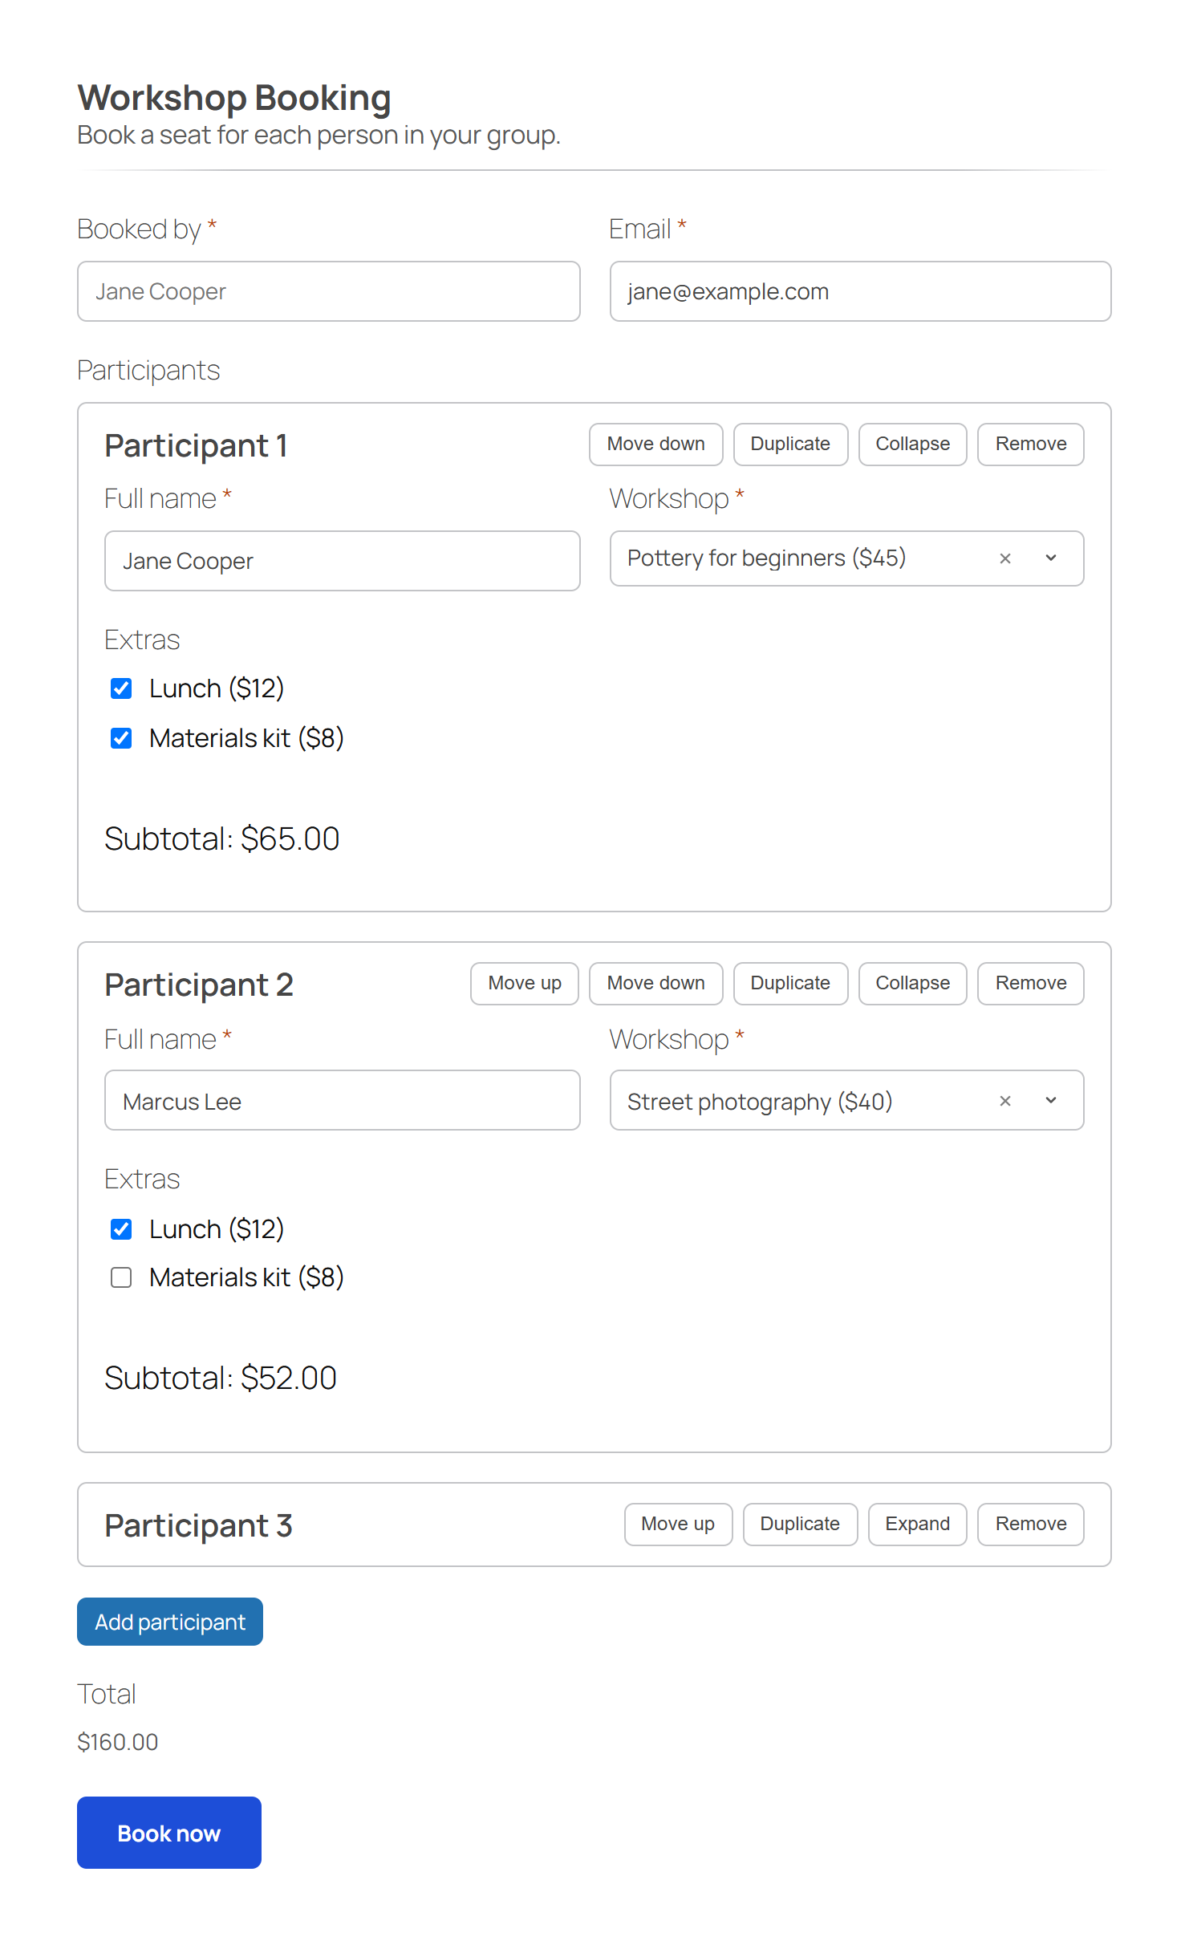Duplicate Participant 3
The width and height of the screenshot is (1189, 1945).
pyautogui.click(x=800, y=1525)
